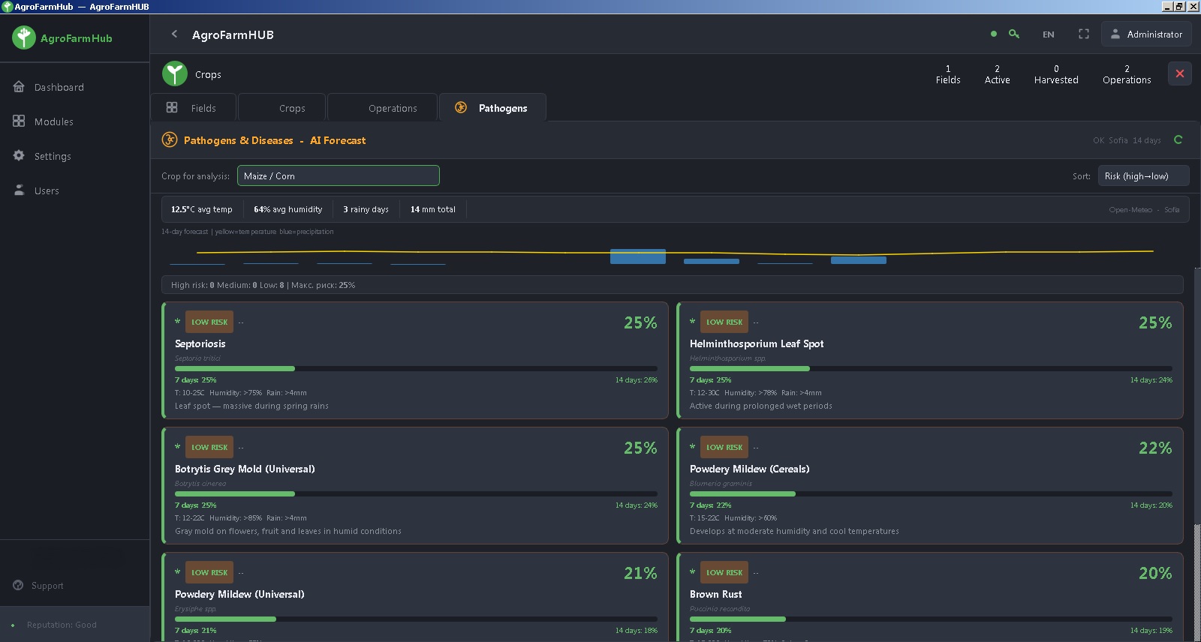Click the Powdery Mildew (Cereals) risk bar
1201x642 pixels.
point(931,493)
